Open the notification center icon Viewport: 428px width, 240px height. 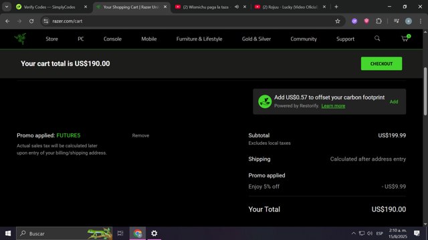(417, 233)
